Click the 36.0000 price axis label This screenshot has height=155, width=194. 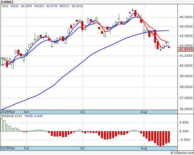(186, 109)
